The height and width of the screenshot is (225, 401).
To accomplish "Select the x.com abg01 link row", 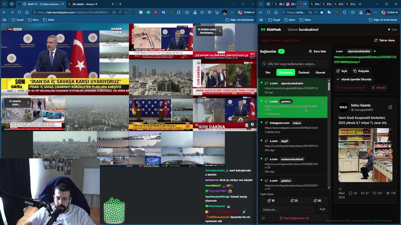I will tap(293, 145).
